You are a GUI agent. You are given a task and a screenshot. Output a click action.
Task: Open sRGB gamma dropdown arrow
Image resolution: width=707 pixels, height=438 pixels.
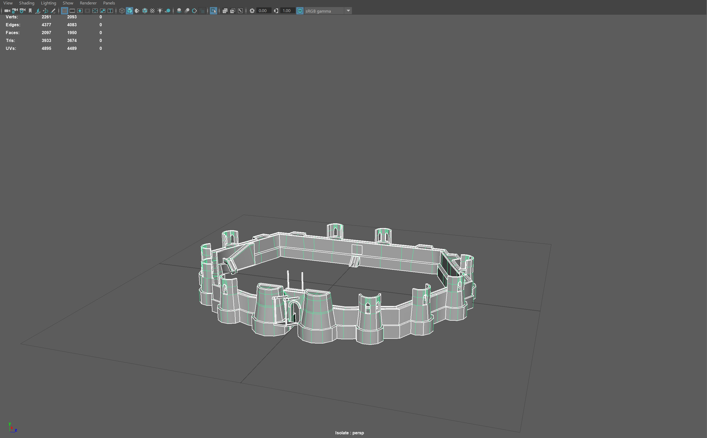349,11
